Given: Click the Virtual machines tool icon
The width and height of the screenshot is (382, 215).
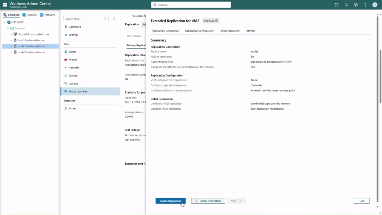Looking at the screenshot, I should click(66, 91).
